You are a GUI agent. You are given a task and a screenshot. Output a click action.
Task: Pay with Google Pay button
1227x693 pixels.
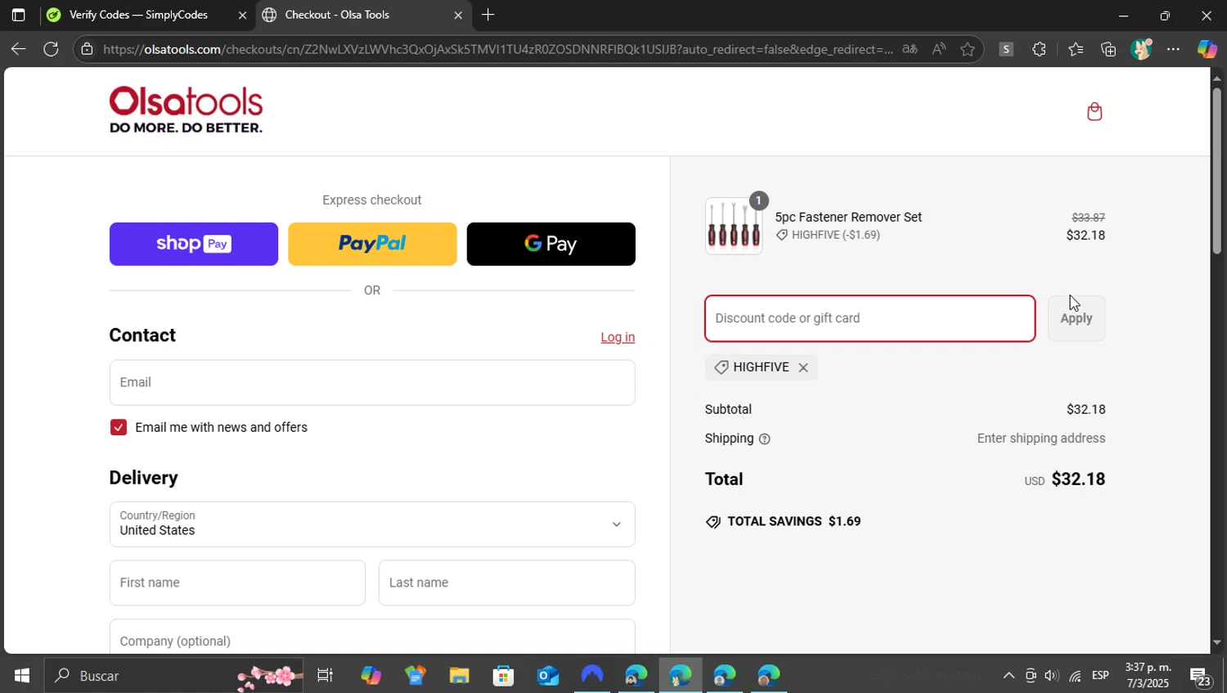pyautogui.click(x=551, y=244)
